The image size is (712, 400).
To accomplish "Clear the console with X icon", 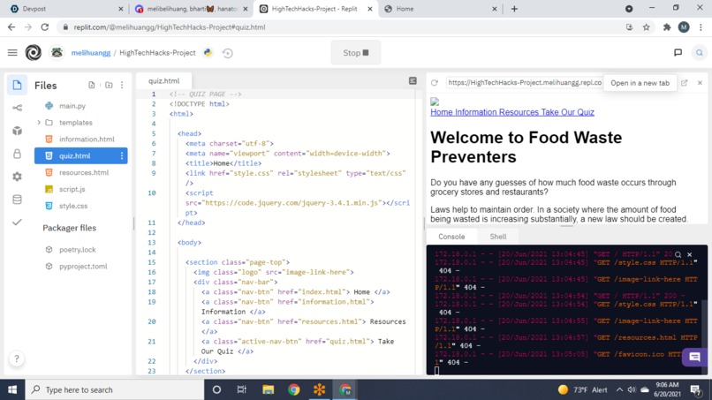I will click(689, 254).
